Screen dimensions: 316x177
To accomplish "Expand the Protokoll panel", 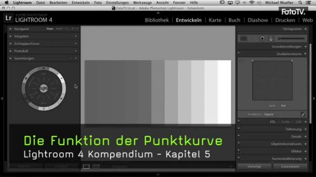I will click(11, 51).
